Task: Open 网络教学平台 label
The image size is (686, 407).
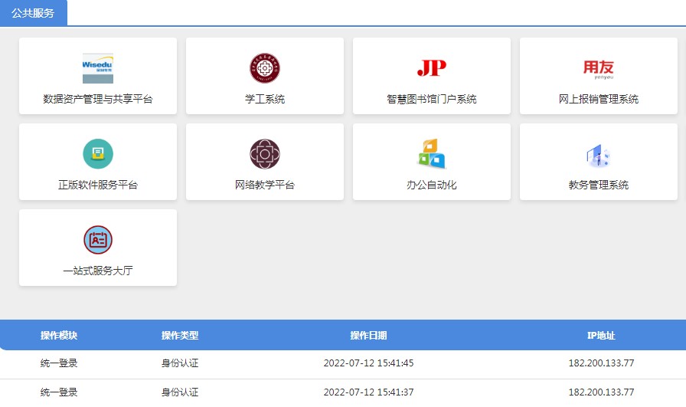Action: [265, 185]
